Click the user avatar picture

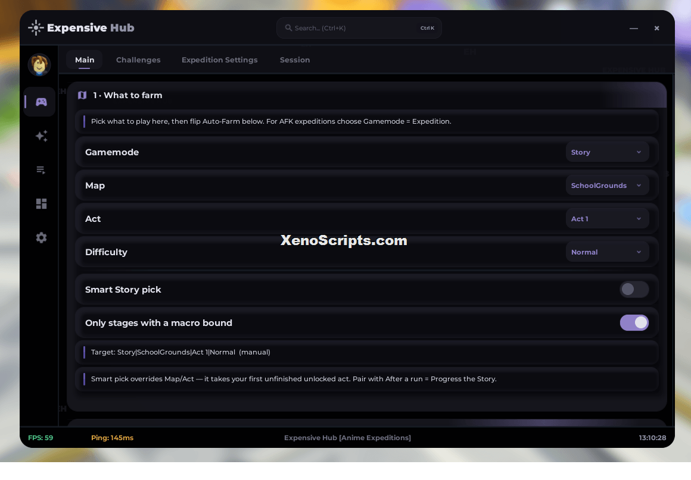[39, 65]
